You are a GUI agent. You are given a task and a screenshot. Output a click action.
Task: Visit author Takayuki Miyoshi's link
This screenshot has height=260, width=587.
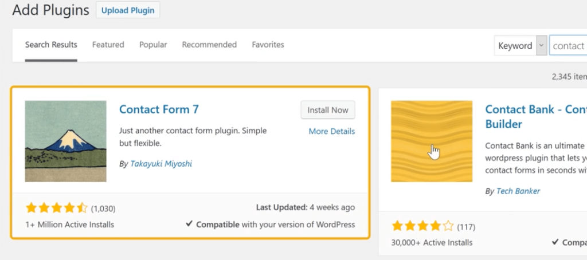tap(161, 163)
